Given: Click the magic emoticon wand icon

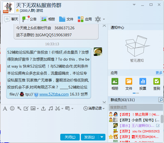Looking at the screenshot, I should [x=19, y=108].
